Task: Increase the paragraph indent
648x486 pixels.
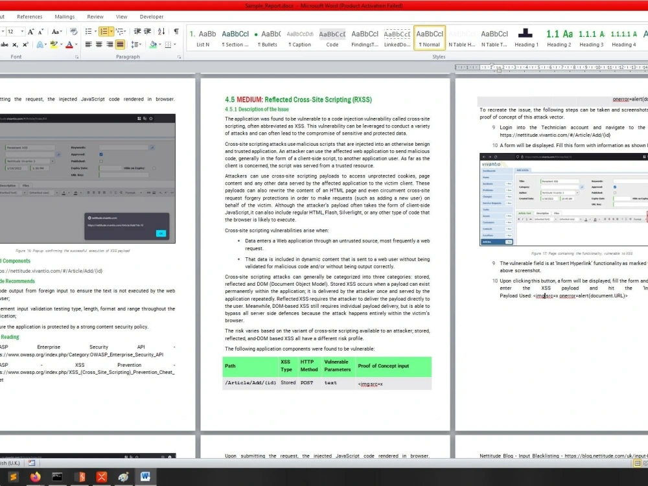Action: [148, 31]
